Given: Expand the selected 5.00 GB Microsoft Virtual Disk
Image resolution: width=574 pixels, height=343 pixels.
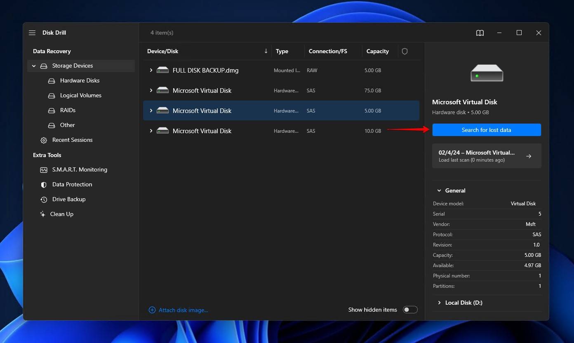Looking at the screenshot, I should [x=151, y=111].
